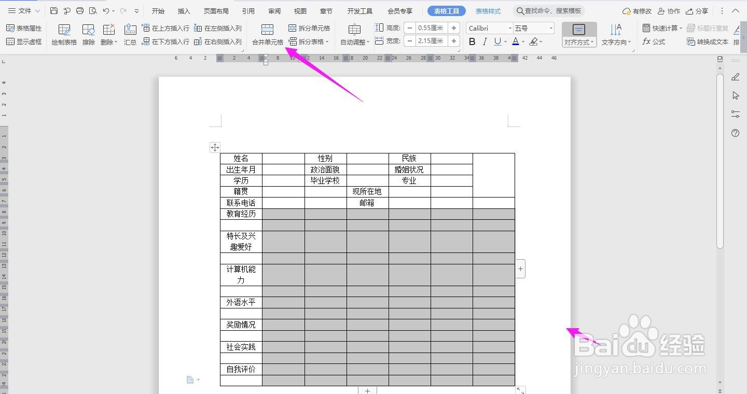Select the Draw Table tool (绘制表格)
The width and height of the screenshot is (747, 394).
click(64, 35)
